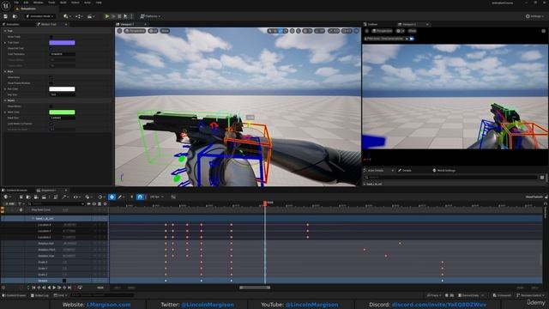
Task: Click the Show button in Viewport 1
Action: [165, 31]
